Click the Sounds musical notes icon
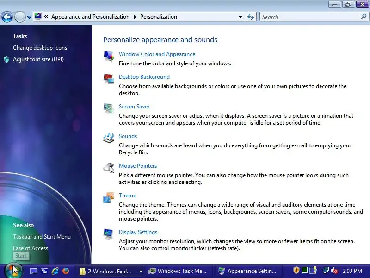This screenshot has width=370, height=278. coord(109,138)
